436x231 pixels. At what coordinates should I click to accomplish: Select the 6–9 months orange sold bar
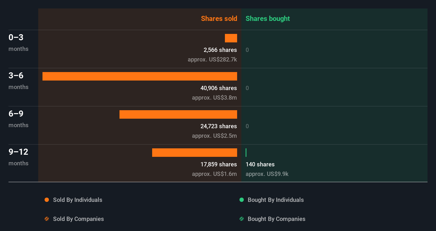tap(178, 114)
